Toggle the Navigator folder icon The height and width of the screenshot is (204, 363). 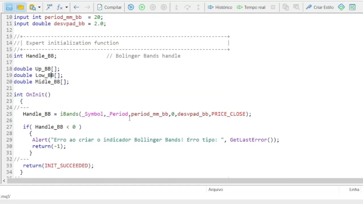[x=20, y=7]
